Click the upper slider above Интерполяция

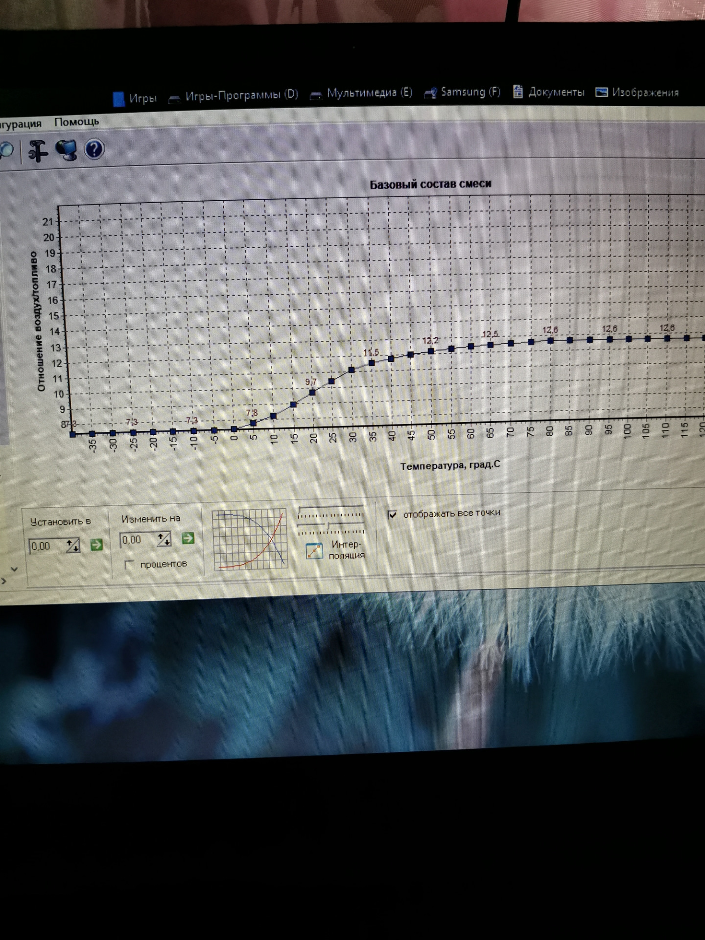tap(331, 511)
